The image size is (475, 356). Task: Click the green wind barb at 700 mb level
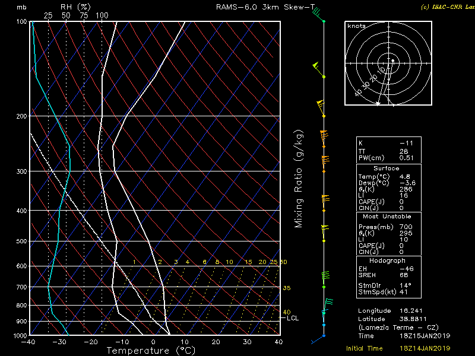click(325, 279)
